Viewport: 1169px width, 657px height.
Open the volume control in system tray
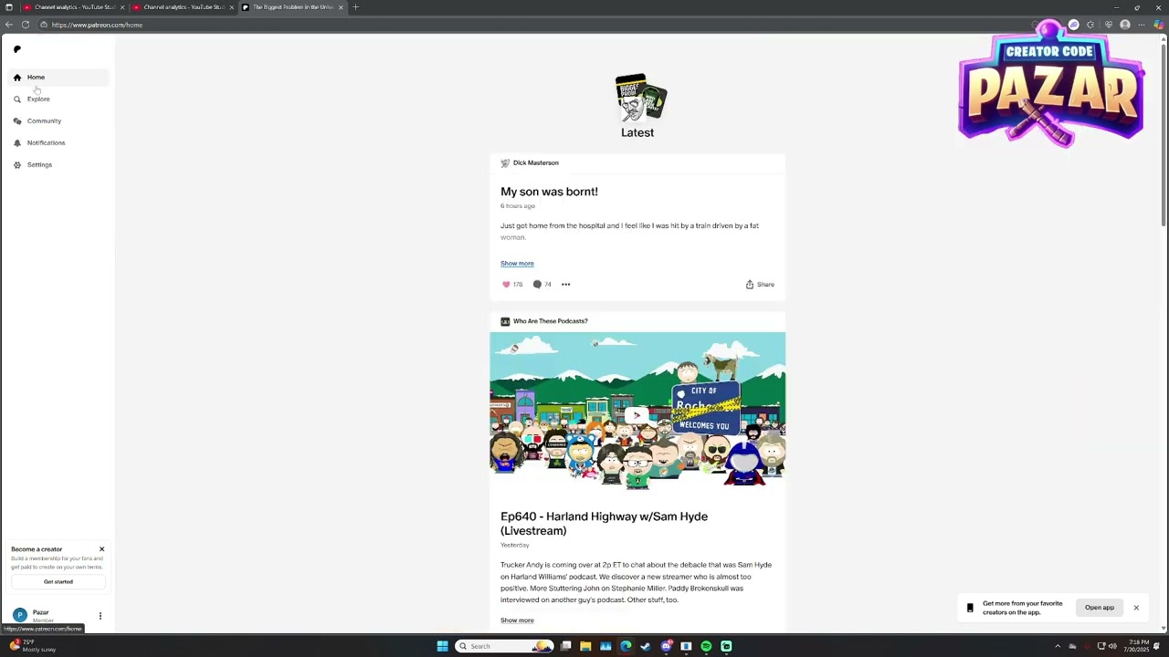point(1112,646)
